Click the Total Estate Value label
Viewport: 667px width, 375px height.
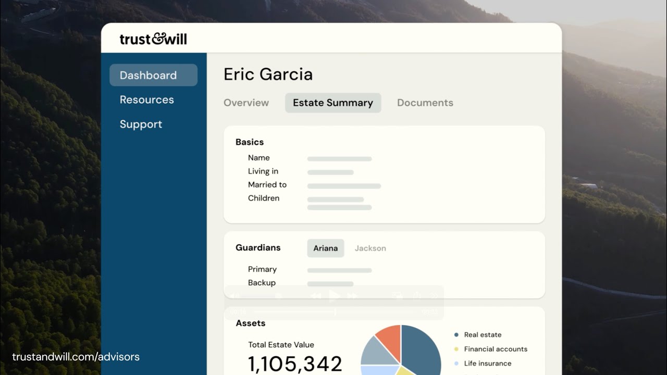(281, 345)
